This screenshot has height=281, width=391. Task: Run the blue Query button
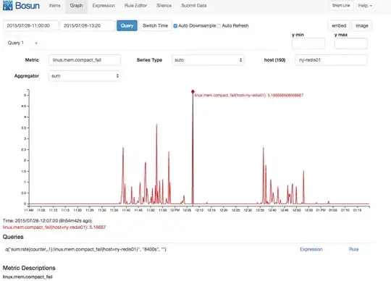click(x=127, y=25)
